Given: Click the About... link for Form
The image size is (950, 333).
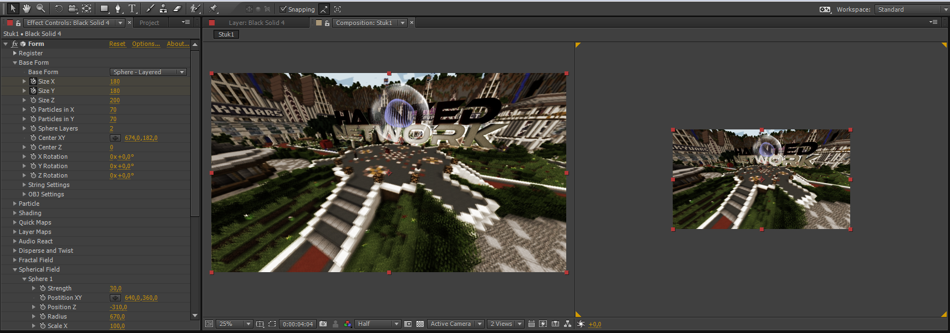Looking at the screenshot, I should (x=177, y=44).
